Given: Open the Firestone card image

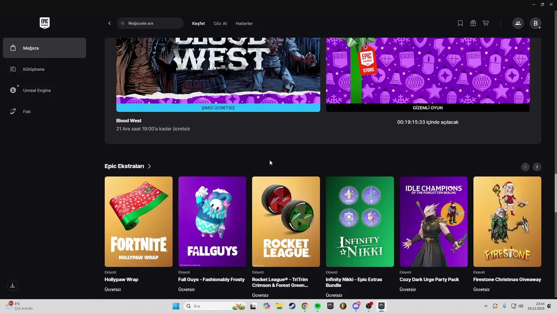Looking at the screenshot, I should 507,222.
